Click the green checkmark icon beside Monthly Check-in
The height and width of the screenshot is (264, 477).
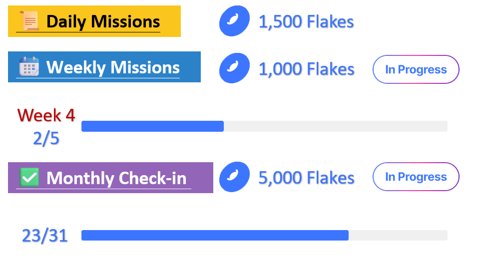[29, 177]
